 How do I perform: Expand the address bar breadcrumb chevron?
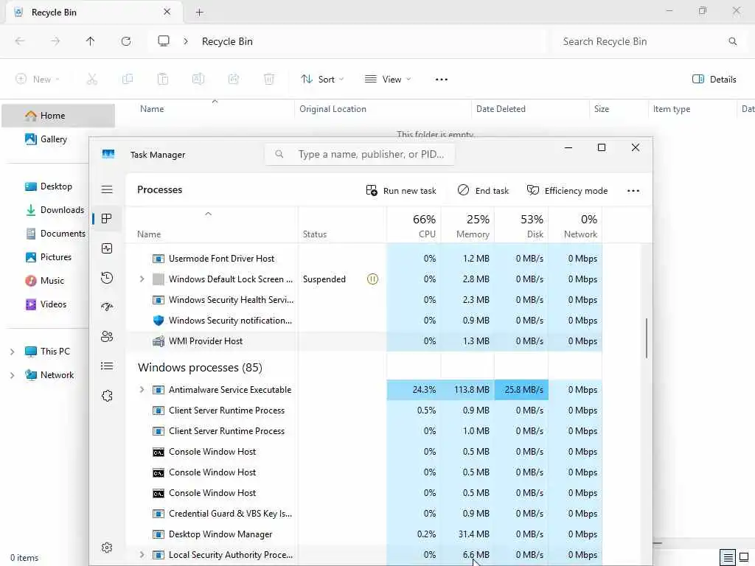186,41
